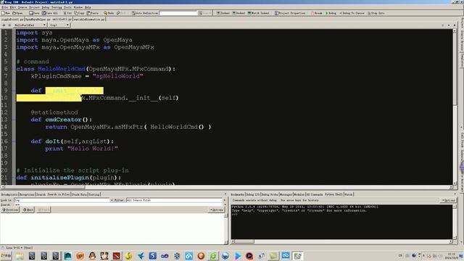
Task: Click the editor vertical scrollbar
Action: pyautogui.click(x=455, y=107)
